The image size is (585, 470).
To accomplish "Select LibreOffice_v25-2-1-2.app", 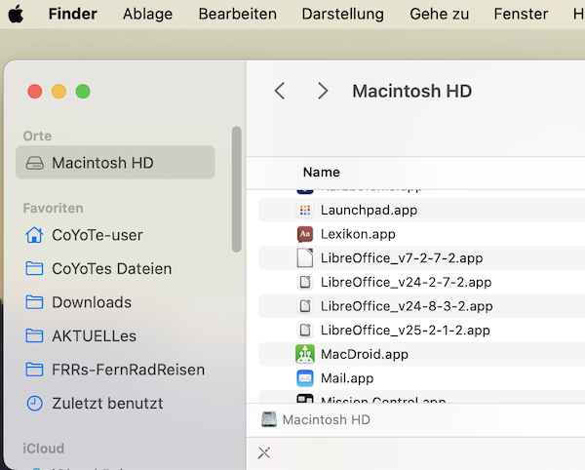I will click(x=421, y=331).
